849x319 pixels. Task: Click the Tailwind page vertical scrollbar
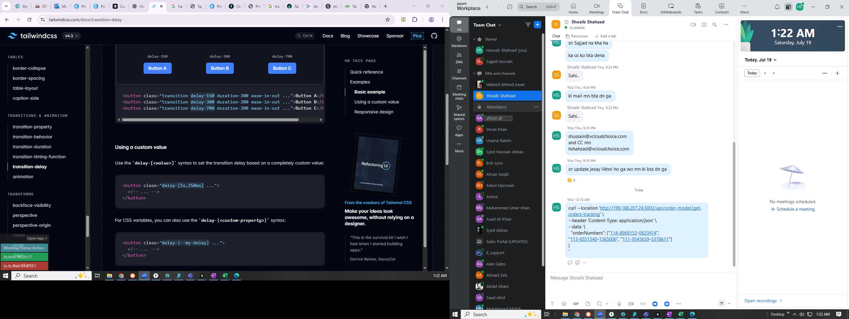(x=447, y=129)
